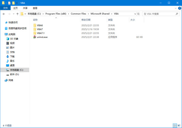Image resolution: width=182 pixels, height=128 pixels.
Task: Switch to details view layout
Action: [x=175, y=125]
